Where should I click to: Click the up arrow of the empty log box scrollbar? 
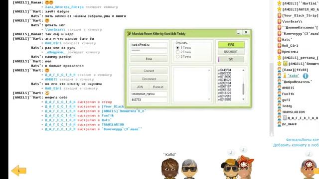(x=209, y=70)
